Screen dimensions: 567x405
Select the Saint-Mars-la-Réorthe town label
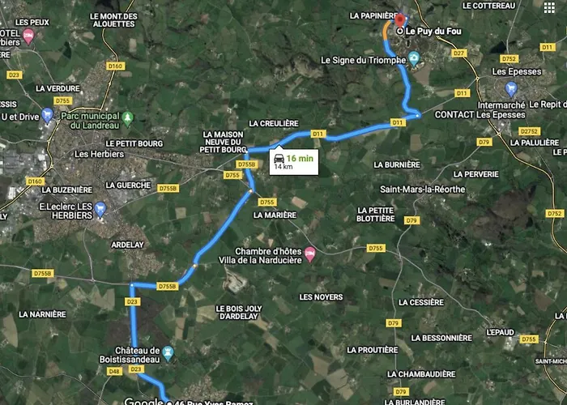[x=422, y=189]
